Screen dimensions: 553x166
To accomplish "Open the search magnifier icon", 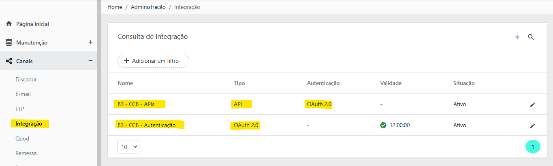I will click(531, 37).
